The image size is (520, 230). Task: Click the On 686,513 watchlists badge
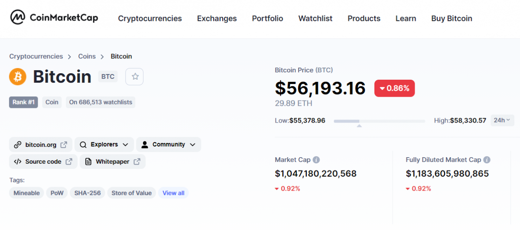pos(101,102)
